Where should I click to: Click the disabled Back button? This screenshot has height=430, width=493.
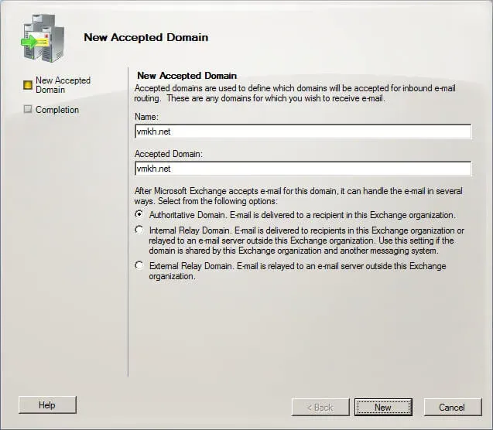[x=320, y=407]
